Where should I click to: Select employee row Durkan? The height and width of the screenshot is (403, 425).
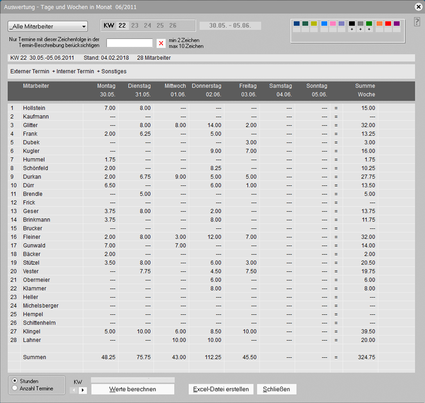coord(211,177)
